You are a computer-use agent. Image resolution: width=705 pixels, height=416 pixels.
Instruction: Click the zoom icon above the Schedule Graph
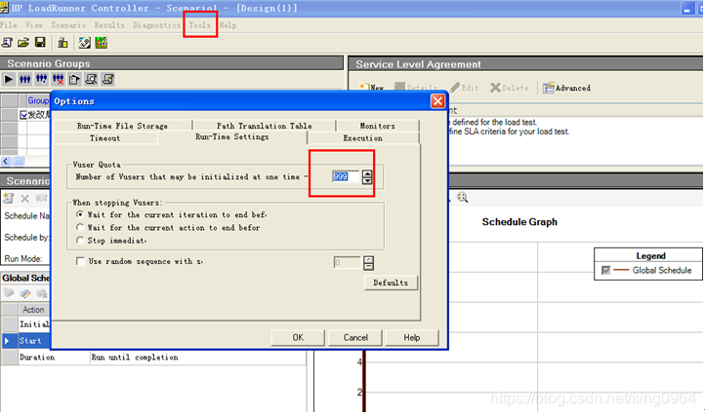click(x=462, y=198)
